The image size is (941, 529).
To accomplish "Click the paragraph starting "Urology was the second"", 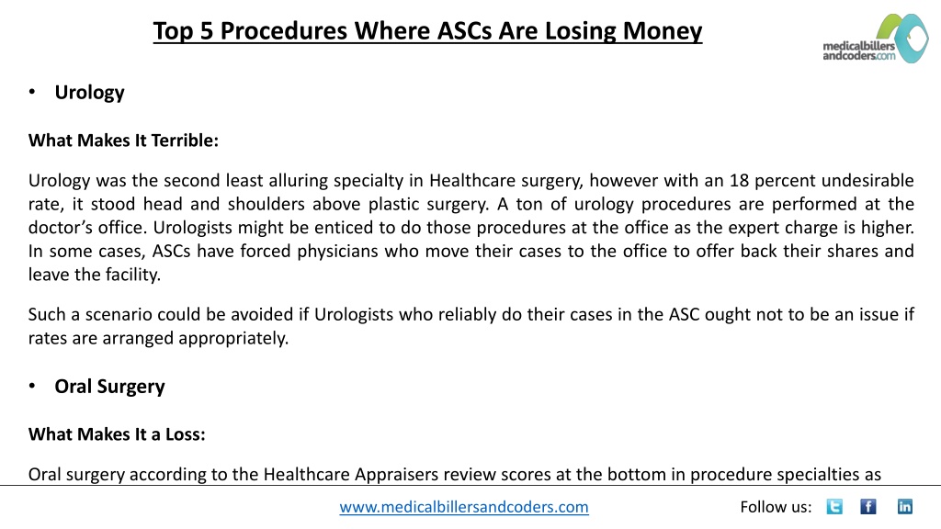I will 471,228.
